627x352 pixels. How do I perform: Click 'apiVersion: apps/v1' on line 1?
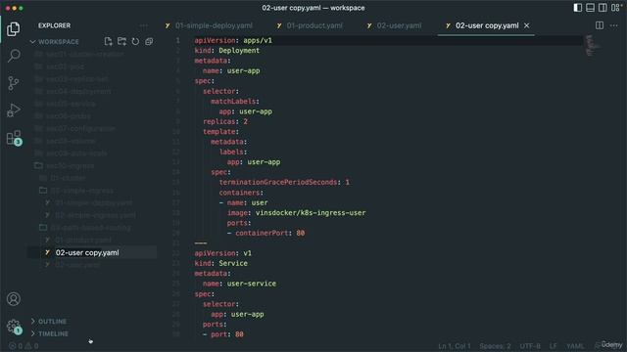[x=233, y=40]
